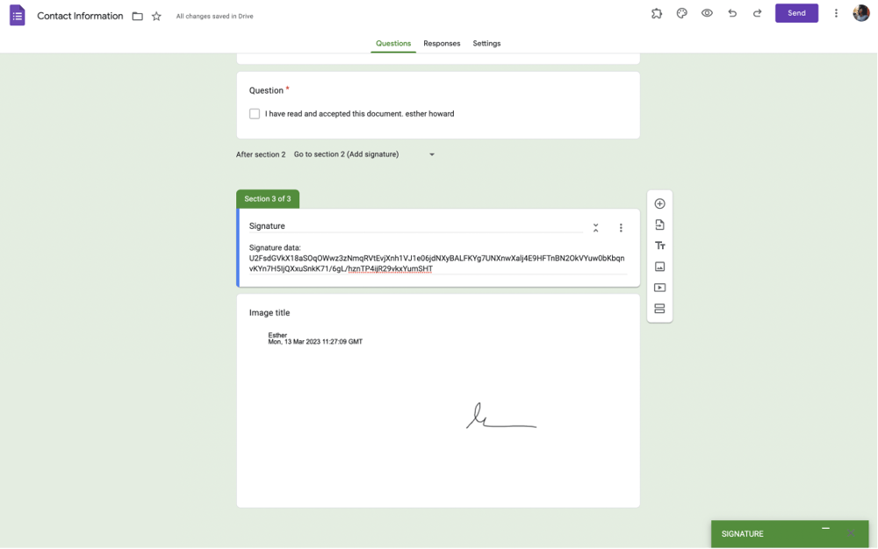Click the Add video icon

click(x=659, y=288)
